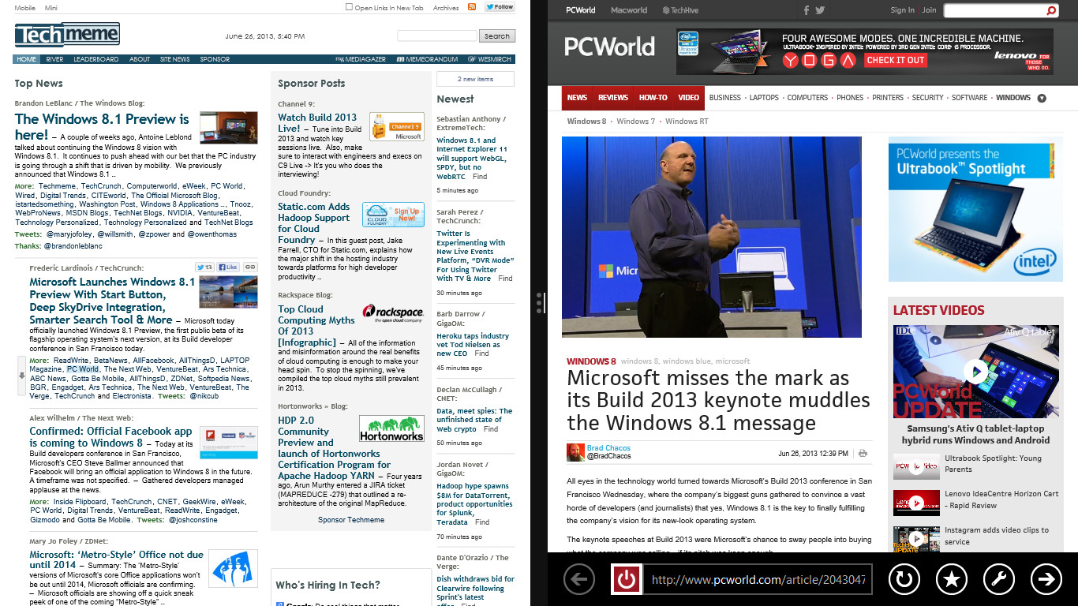The image size is (1078, 606).
Task: Open the Techmeme RSS feed icon
Action: coord(472,7)
